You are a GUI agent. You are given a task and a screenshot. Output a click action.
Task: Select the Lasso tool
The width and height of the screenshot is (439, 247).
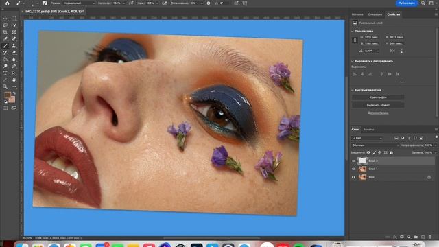pos(5,25)
